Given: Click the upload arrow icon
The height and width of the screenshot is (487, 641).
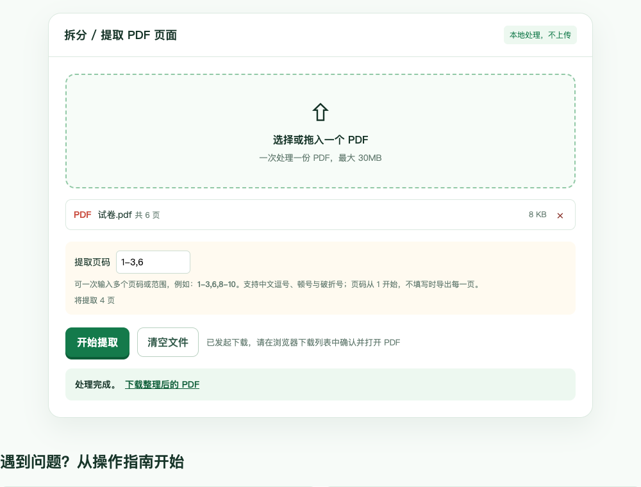Looking at the screenshot, I should 320,112.
